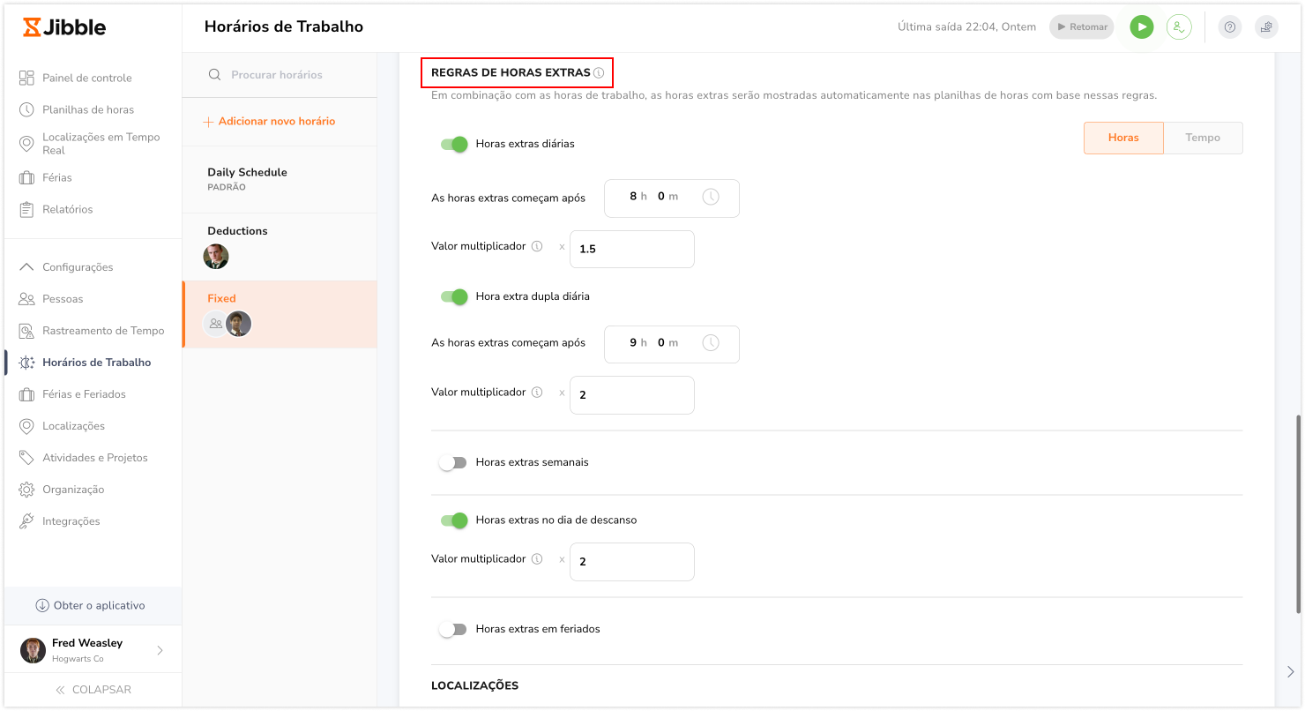1305x711 pixels.
Task: Click the Rastreamento de Tempo icon
Action: point(26,331)
